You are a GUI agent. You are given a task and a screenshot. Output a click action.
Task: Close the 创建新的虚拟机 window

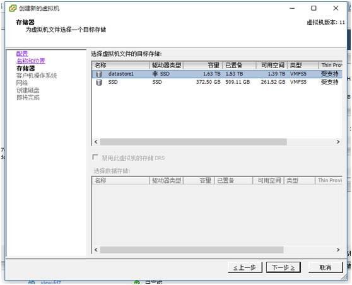tap(336, 8)
